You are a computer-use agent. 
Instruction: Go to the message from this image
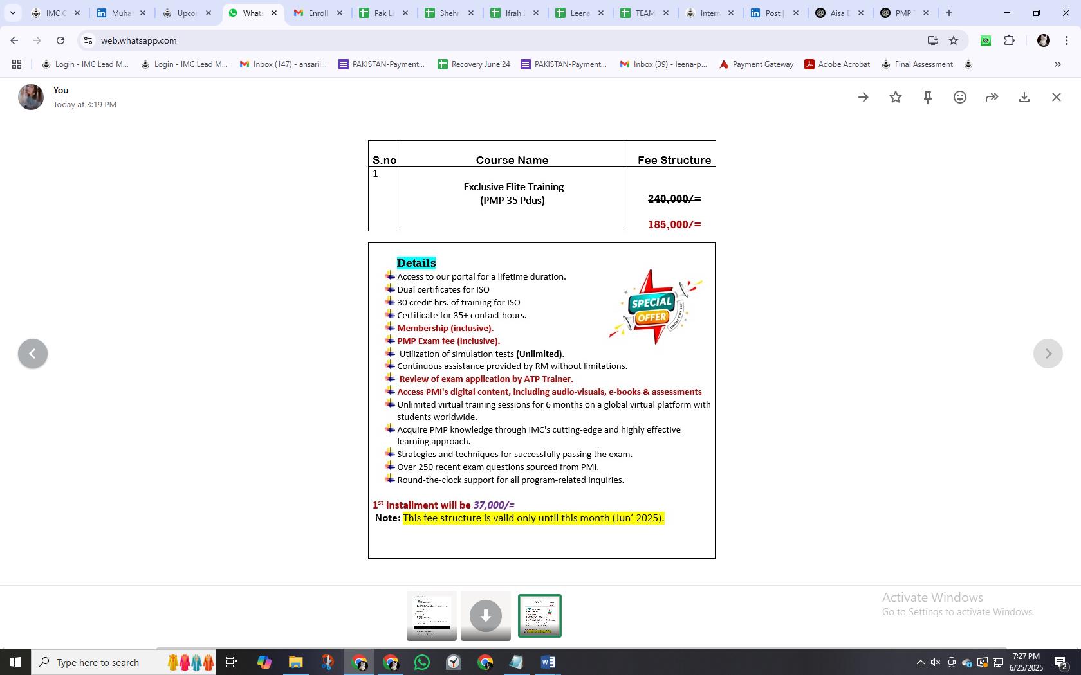point(864,97)
